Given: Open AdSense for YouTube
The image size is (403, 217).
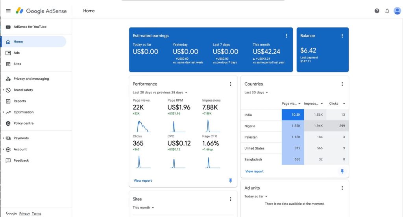Looking at the screenshot, I should pyautogui.click(x=30, y=27).
